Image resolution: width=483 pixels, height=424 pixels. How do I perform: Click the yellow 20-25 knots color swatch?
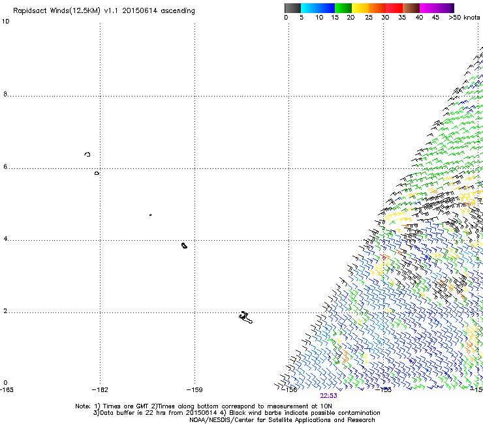360,8
